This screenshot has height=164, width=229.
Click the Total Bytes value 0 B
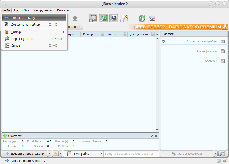click(x=49, y=141)
